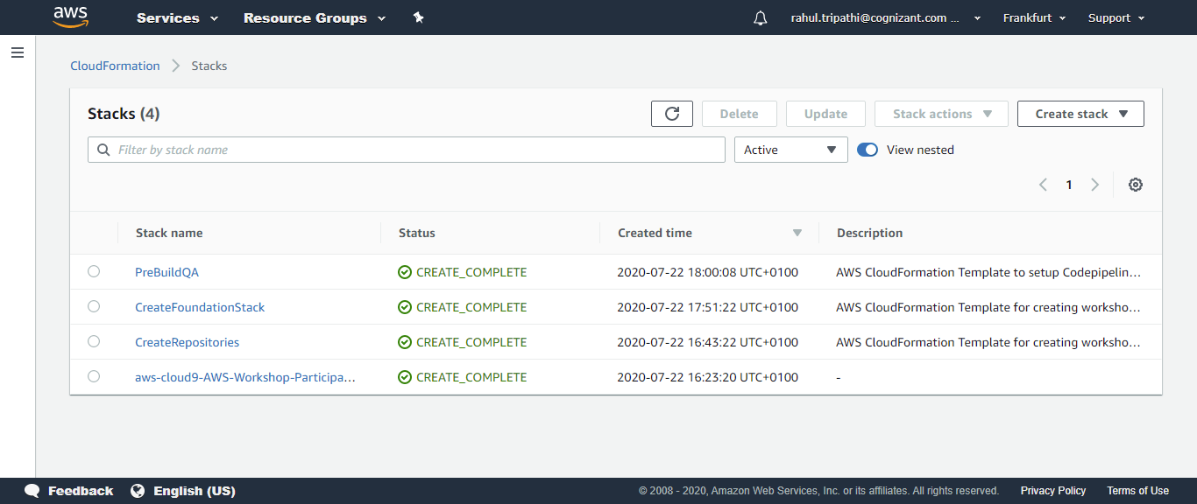
Task: Click page number 1 in pagination
Action: pyautogui.click(x=1069, y=185)
